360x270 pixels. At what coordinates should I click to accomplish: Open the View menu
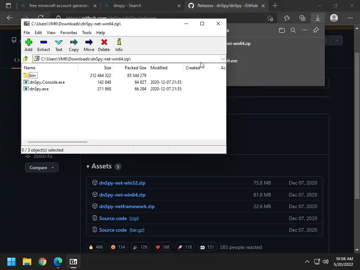(x=51, y=33)
